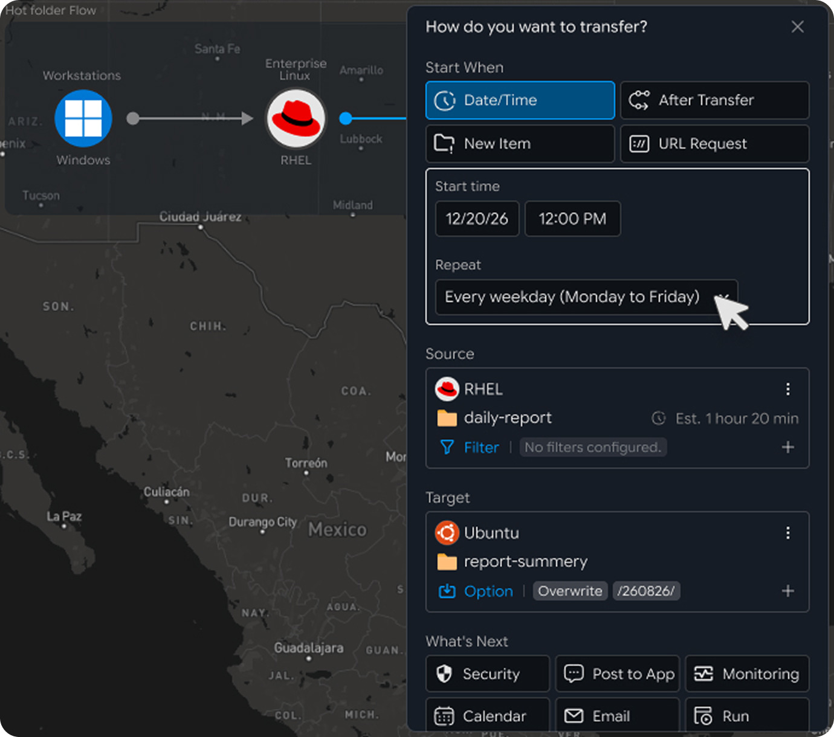Image resolution: width=834 pixels, height=737 pixels.
Task: Click the Calendar button
Action: point(488,716)
